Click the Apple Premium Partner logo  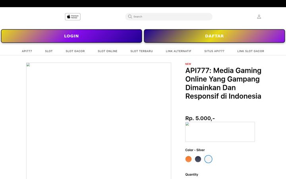click(x=73, y=17)
